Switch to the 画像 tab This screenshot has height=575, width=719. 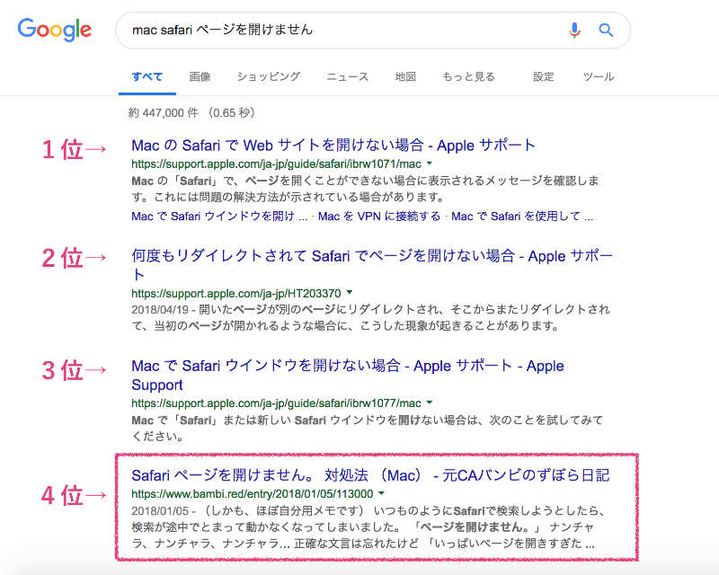tap(200, 77)
